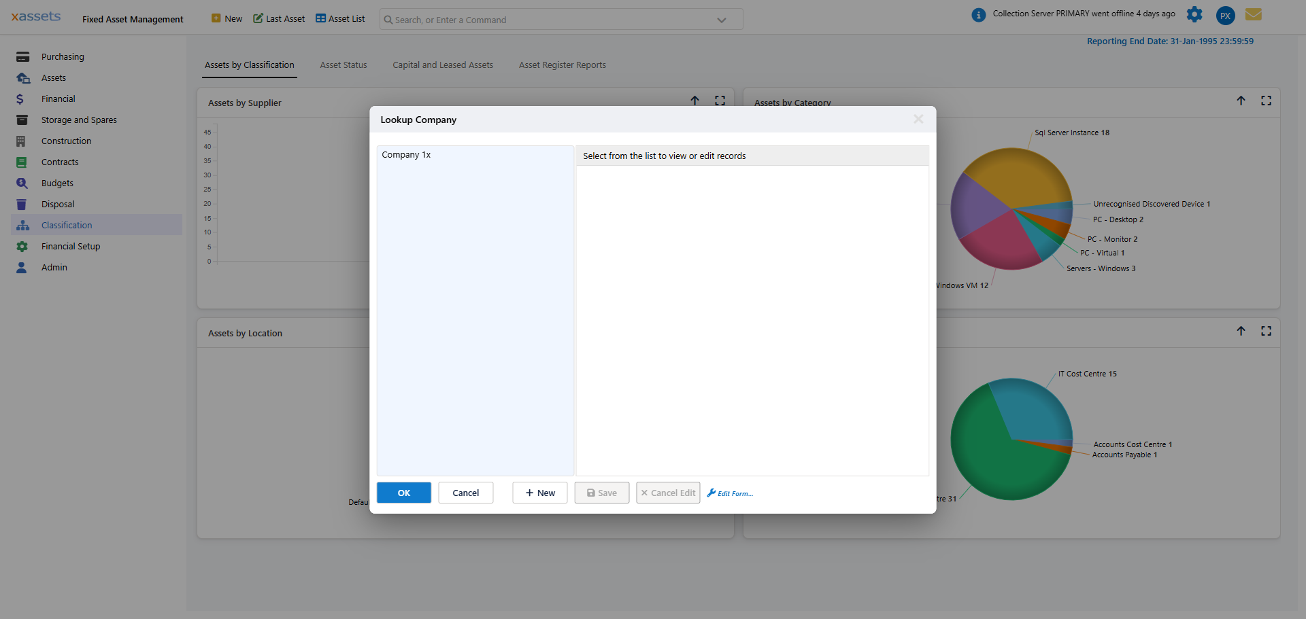Create a new record via the New toolbar icon
This screenshot has height=619, width=1306.
click(218, 18)
